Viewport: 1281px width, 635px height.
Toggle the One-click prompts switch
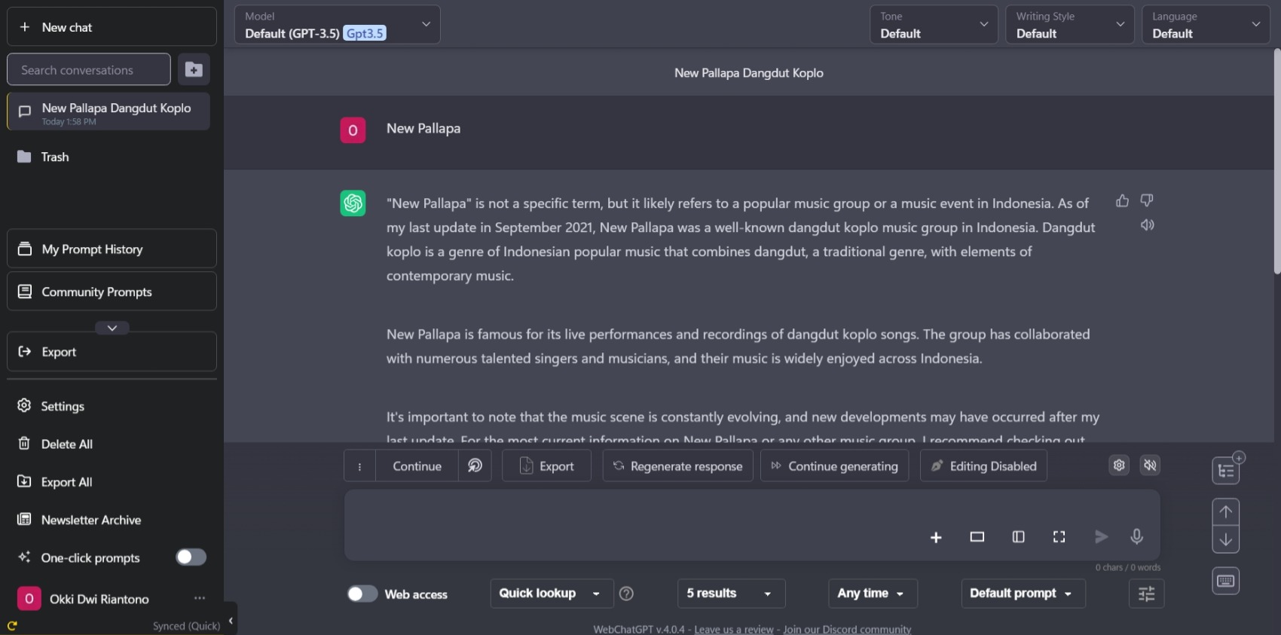coord(191,557)
